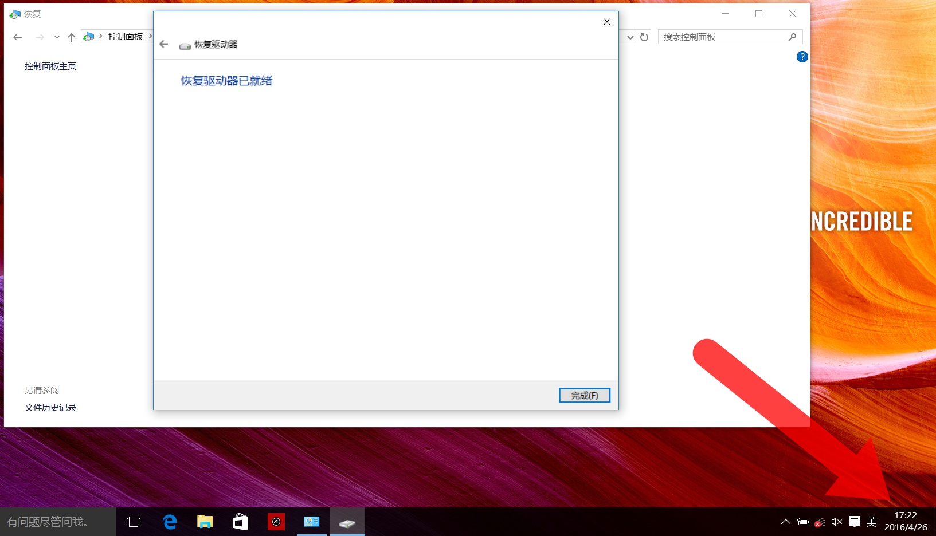
Task: Open the 英 input language menu
Action: tap(871, 522)
